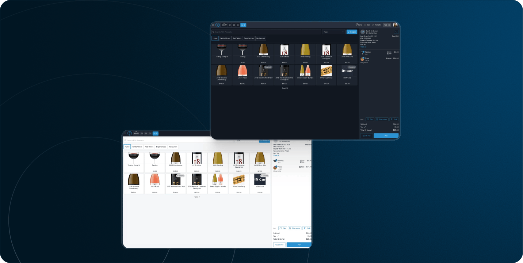Add Sweet Sippin' Bundle in dark window
The width and height of the screenshot is (523, 263).
(305, 75)
